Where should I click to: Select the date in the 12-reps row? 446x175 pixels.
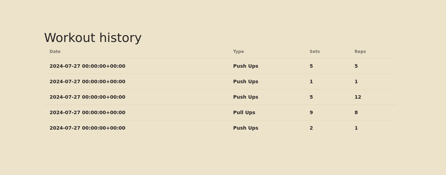click(87, 97)
